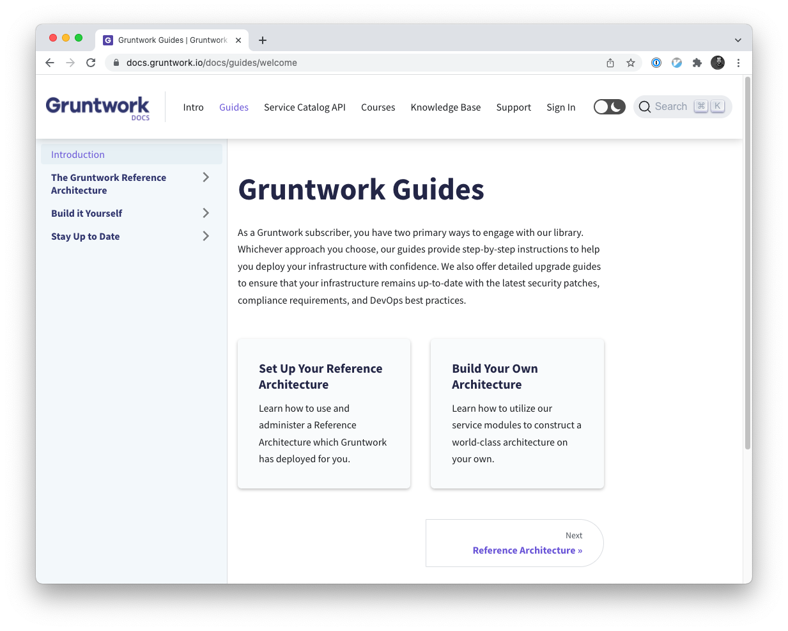Open Service Catalog API nav item
Image resolution: width=788 pixels, height=631 pixels.
[x=305, y=107]
